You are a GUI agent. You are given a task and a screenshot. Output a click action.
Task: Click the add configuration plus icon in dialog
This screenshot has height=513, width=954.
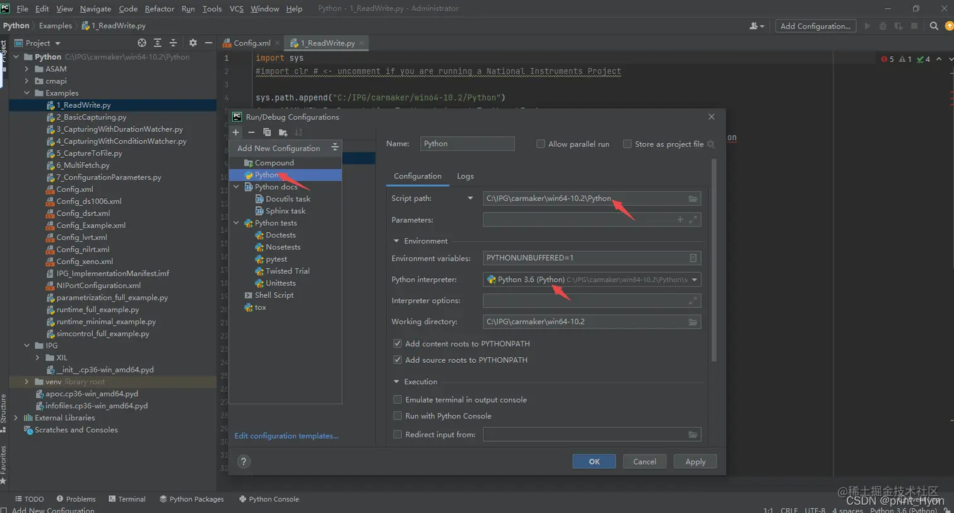(236, 133)
